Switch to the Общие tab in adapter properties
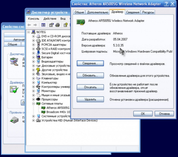This screenshot has width=178, height=157. [x=79, y=12]
